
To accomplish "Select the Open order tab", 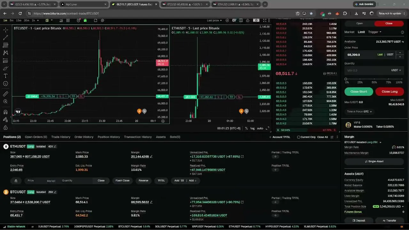I will pyautogui.click(x=359, y=23).
